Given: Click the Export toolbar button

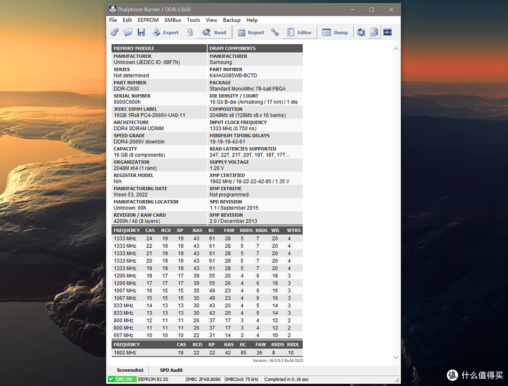Looking at the screenshot, I should click(x=166, y=32).
